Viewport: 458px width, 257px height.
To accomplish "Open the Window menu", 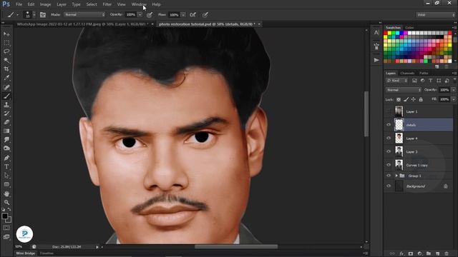I will point(139,4).
